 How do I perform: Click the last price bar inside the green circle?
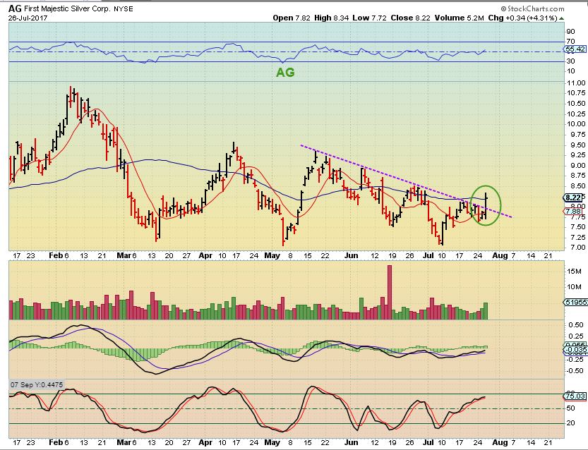coord(486,206)
